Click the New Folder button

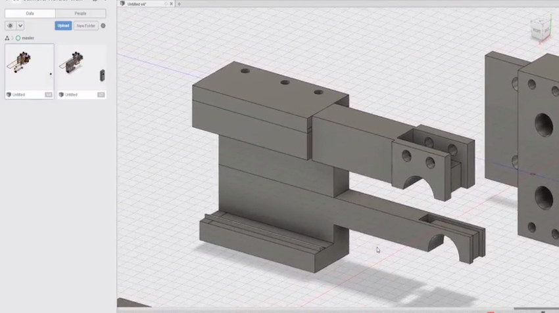click(86, 26)
